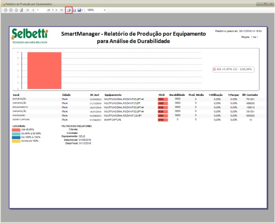275x223 pixels.
Task: Open the Export save dropdown
Action: tap(80, 10)
